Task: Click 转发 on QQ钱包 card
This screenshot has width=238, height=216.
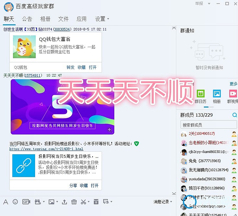Action: [70, 67]
